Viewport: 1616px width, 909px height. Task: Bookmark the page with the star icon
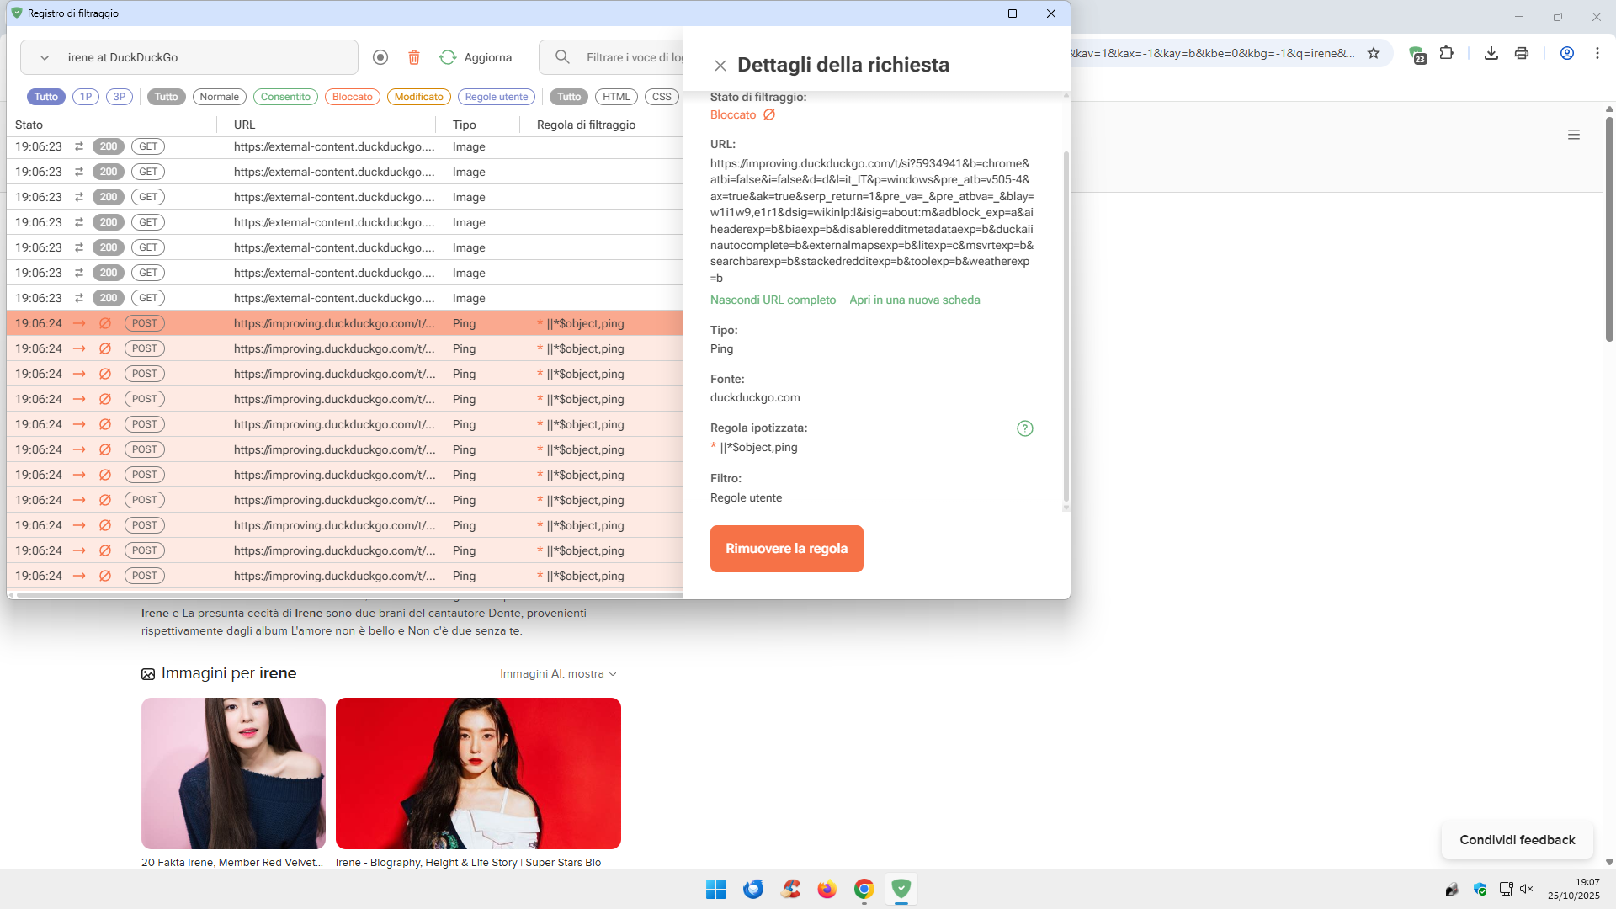pyautogui.click(x=1374, y=53)
